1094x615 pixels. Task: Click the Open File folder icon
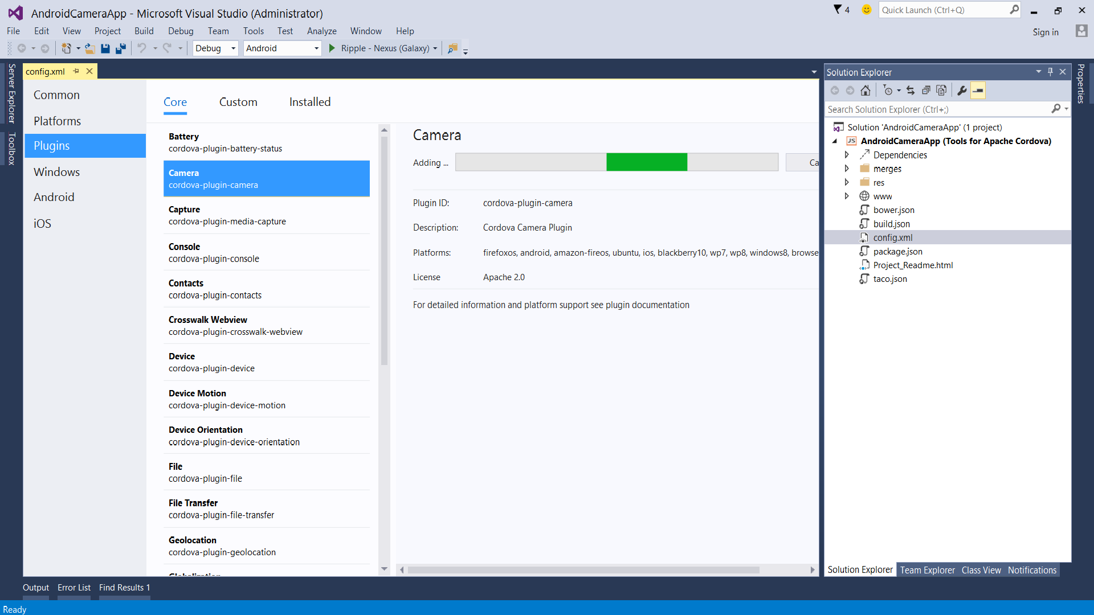tap(90, 48)
